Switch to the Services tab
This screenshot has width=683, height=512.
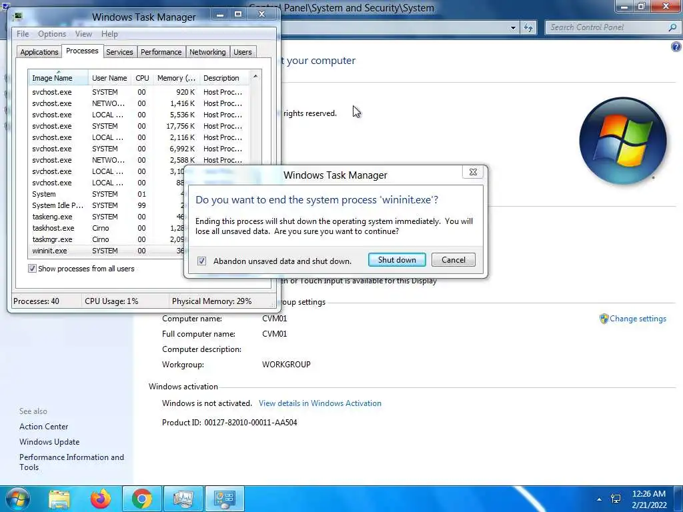pyautogui.click(x=119, y=52)
